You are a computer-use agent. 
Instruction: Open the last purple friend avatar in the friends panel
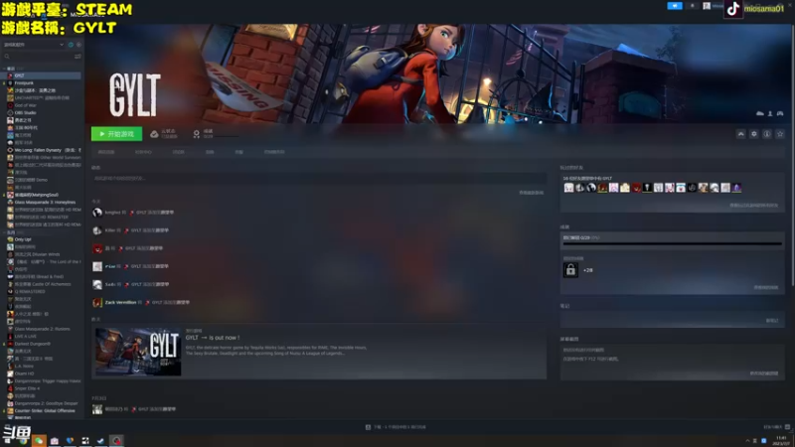click(736, 188)
